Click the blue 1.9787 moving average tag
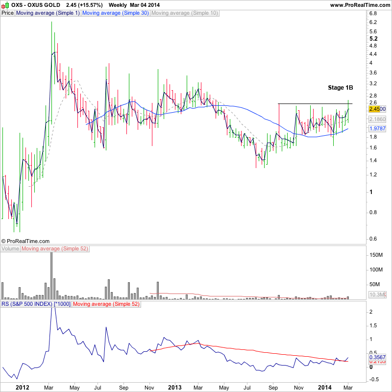The width and height of the screenshot is (392, 392). tap(377, 128)
